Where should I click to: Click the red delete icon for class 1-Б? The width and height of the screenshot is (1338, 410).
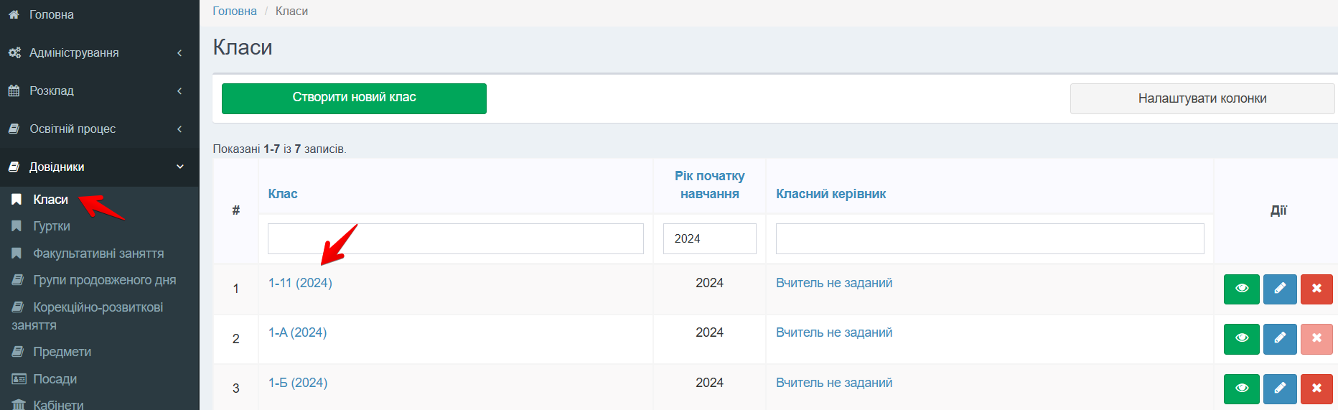coord(1316,388)
